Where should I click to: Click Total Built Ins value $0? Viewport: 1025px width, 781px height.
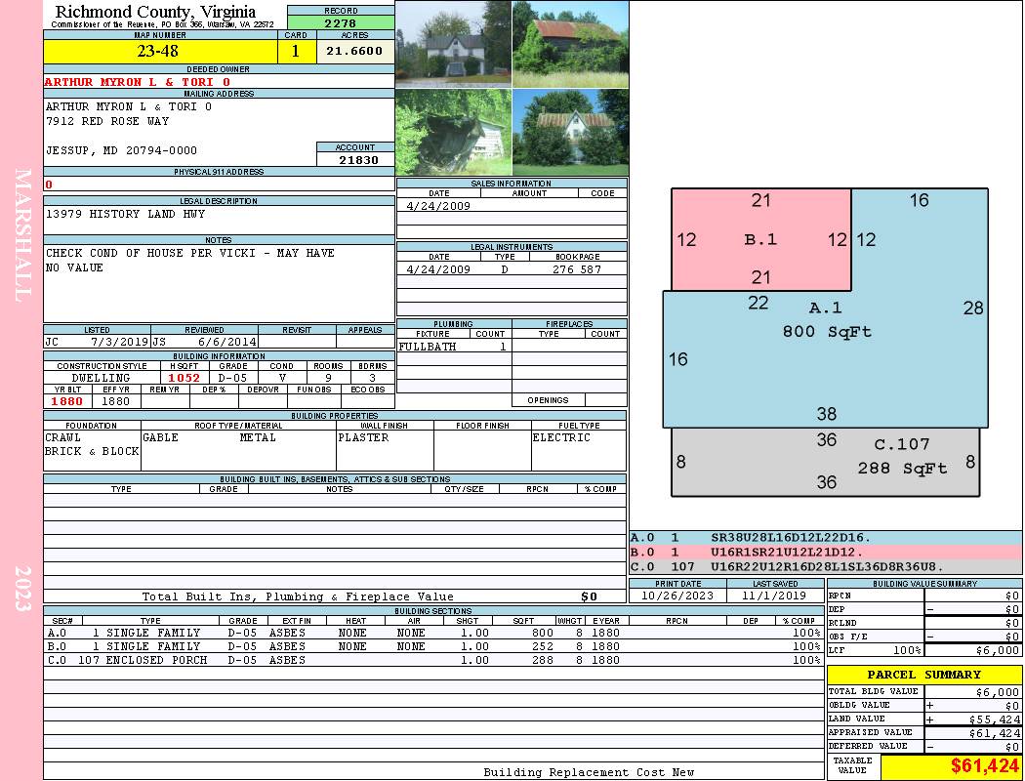[589, 596]
